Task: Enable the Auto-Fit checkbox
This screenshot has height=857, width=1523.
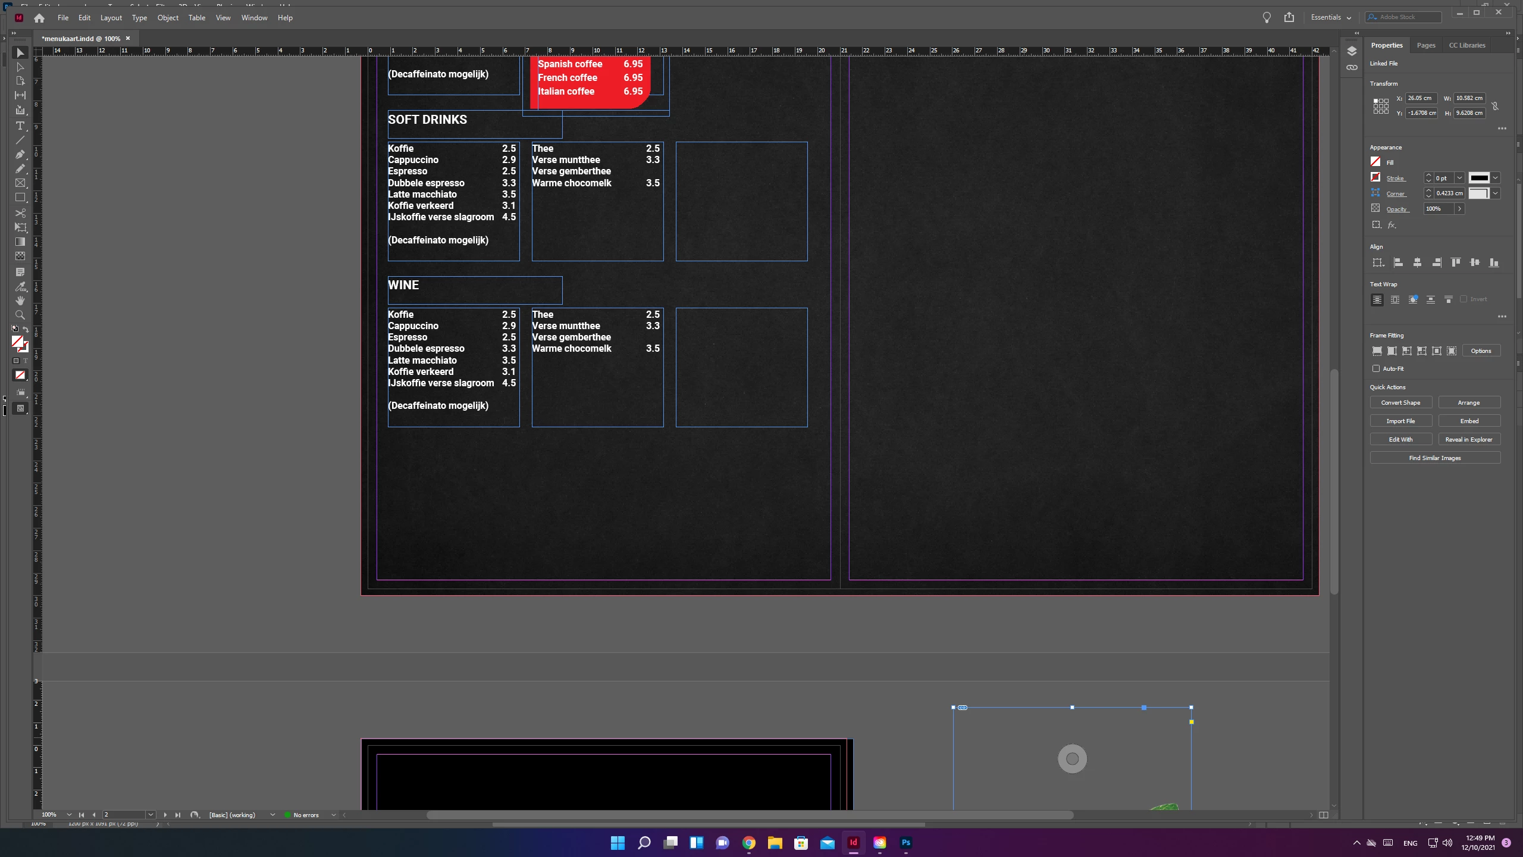Action: pos(1376,368)
